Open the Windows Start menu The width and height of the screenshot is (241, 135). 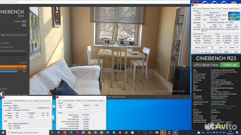(3, 133)
